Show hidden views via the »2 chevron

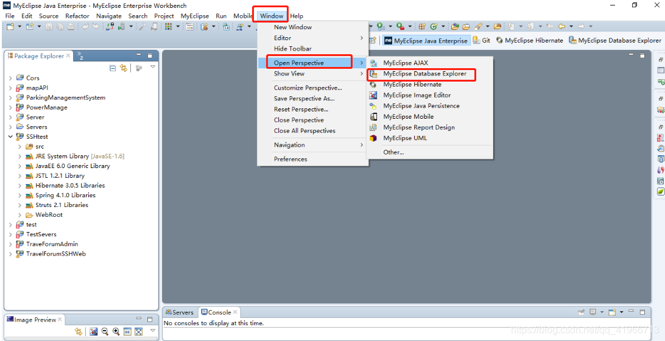coord(80,56)
